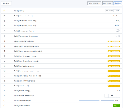Click the Tahiti (Niveau batterie) label

tap(22, 106)
